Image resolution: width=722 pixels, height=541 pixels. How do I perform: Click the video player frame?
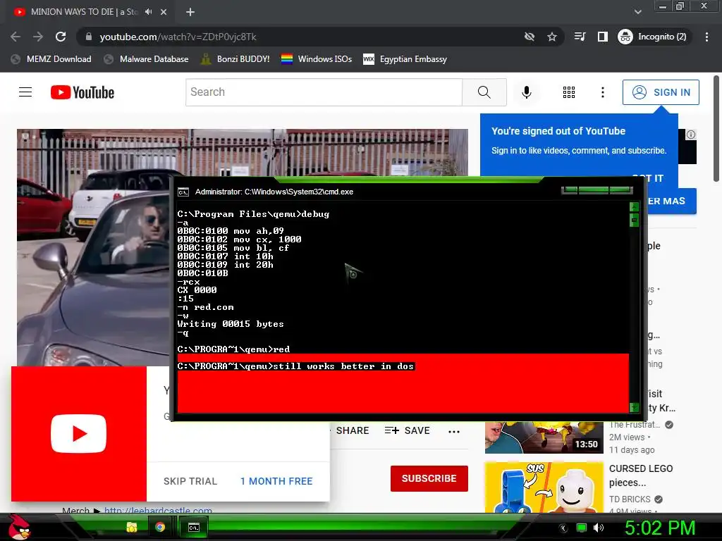[93, 247]
